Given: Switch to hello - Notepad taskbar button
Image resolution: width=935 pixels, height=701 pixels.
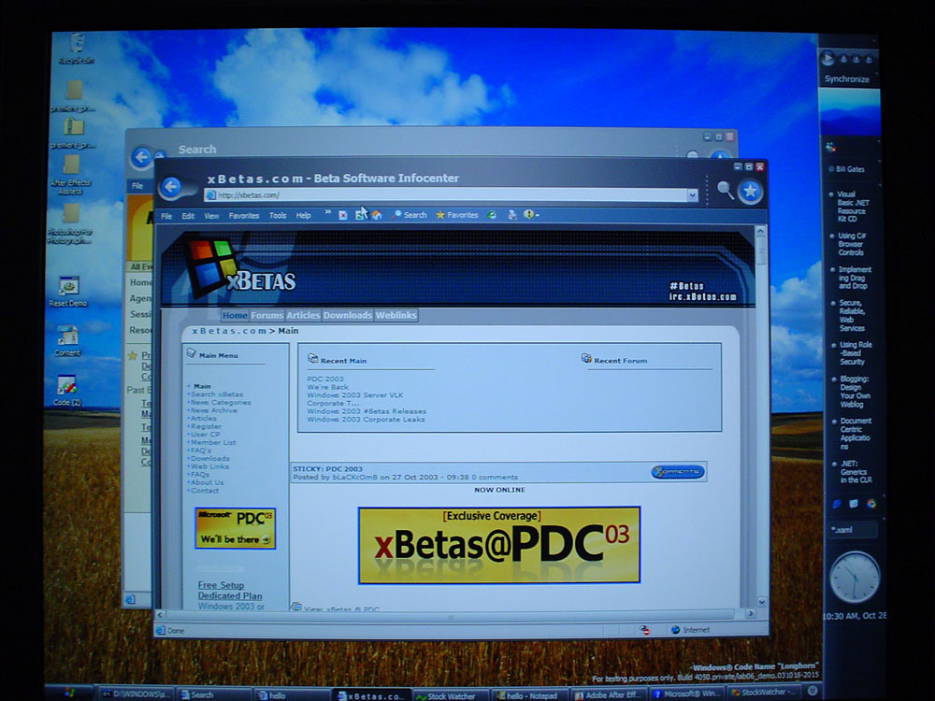Looking at the screenshot, I should pyautogui.click(x=529, y=695).
